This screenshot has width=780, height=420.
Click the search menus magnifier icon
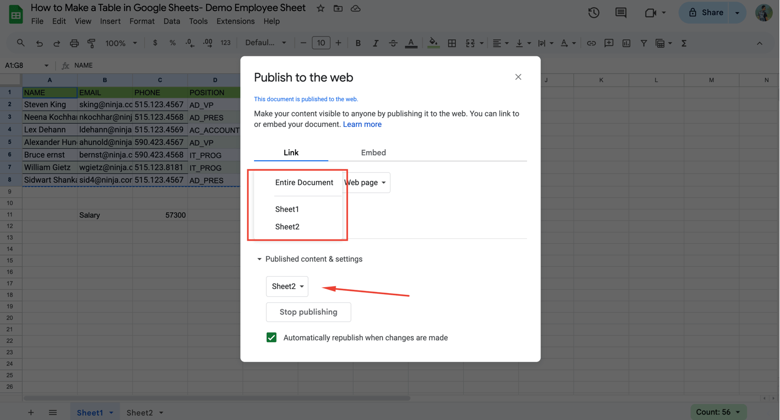[x=21, y=43]
